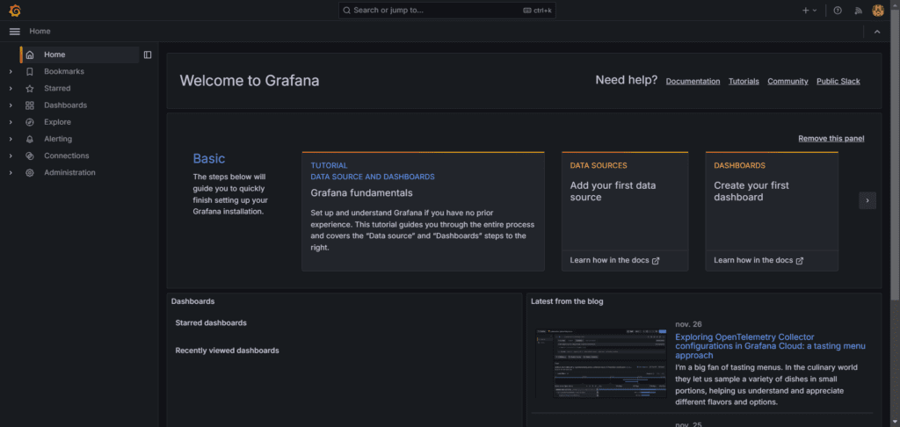Click the Explore compass icon
Screen dimensions: 900x427
coord(30,122)
